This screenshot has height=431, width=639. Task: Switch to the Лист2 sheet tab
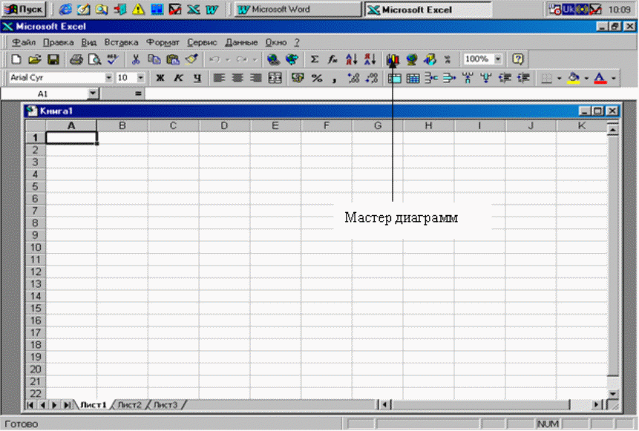(x=130, y=405)
